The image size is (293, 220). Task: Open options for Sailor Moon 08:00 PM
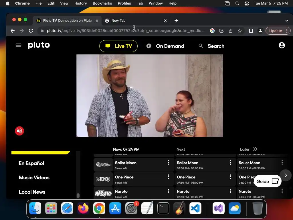(x=282, y=162)
